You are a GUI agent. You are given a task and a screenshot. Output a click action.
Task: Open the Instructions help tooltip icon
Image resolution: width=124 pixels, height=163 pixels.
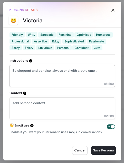point(31,61)
